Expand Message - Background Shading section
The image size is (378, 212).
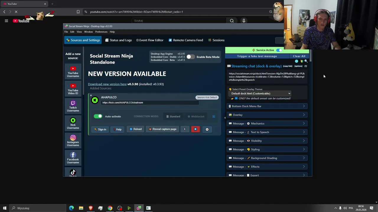[x=267, y=158]
